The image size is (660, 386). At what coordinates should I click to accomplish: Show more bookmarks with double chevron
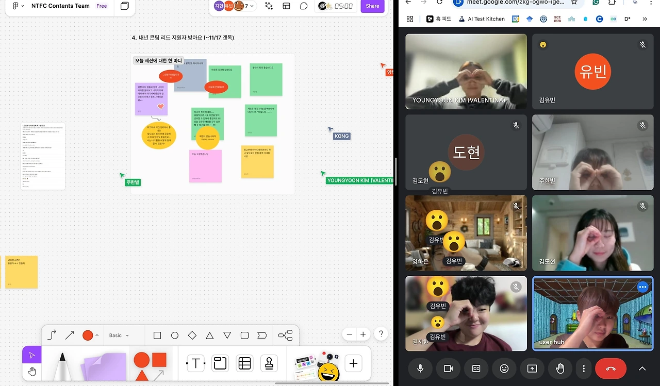click(x=645, y=19)
